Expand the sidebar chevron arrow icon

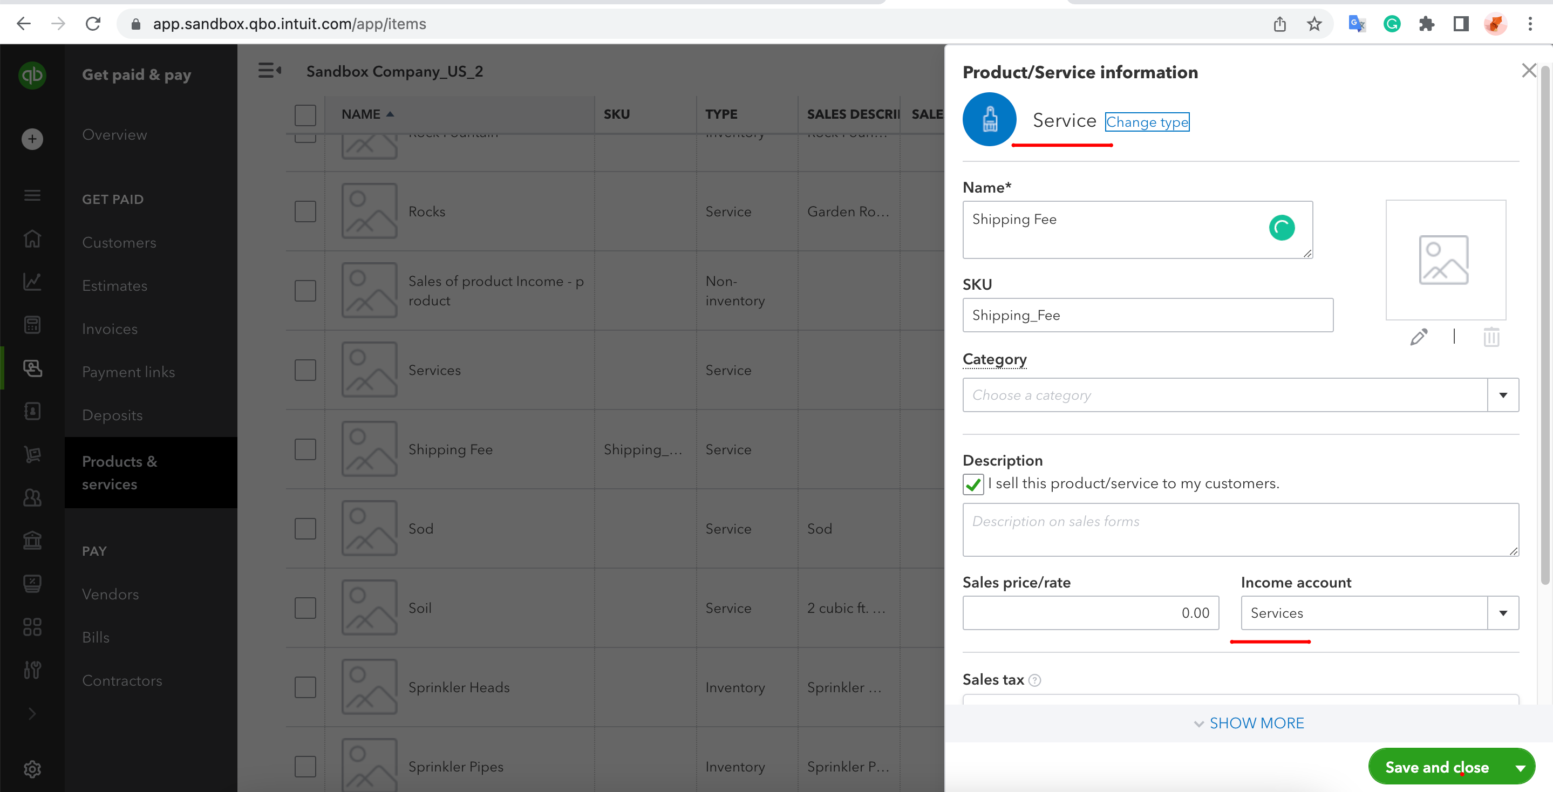click(x=32, y=714)
